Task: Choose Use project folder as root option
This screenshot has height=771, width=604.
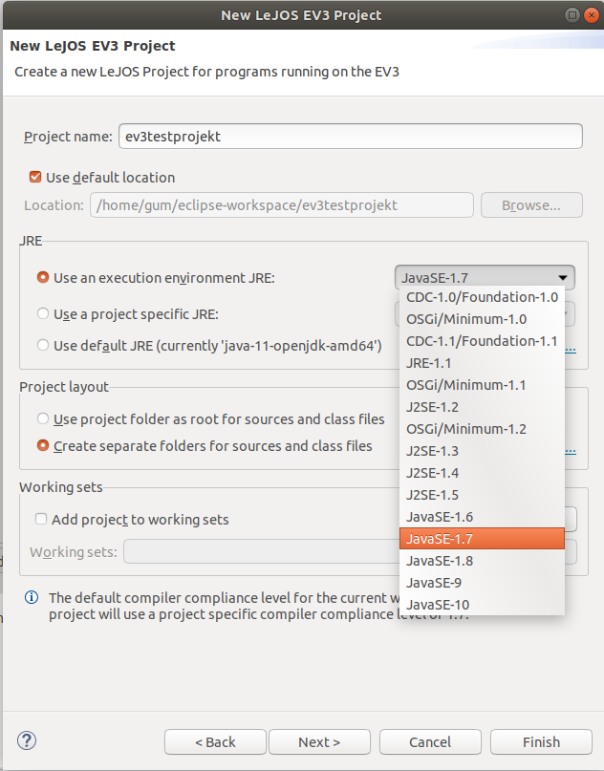Action: 43,418
